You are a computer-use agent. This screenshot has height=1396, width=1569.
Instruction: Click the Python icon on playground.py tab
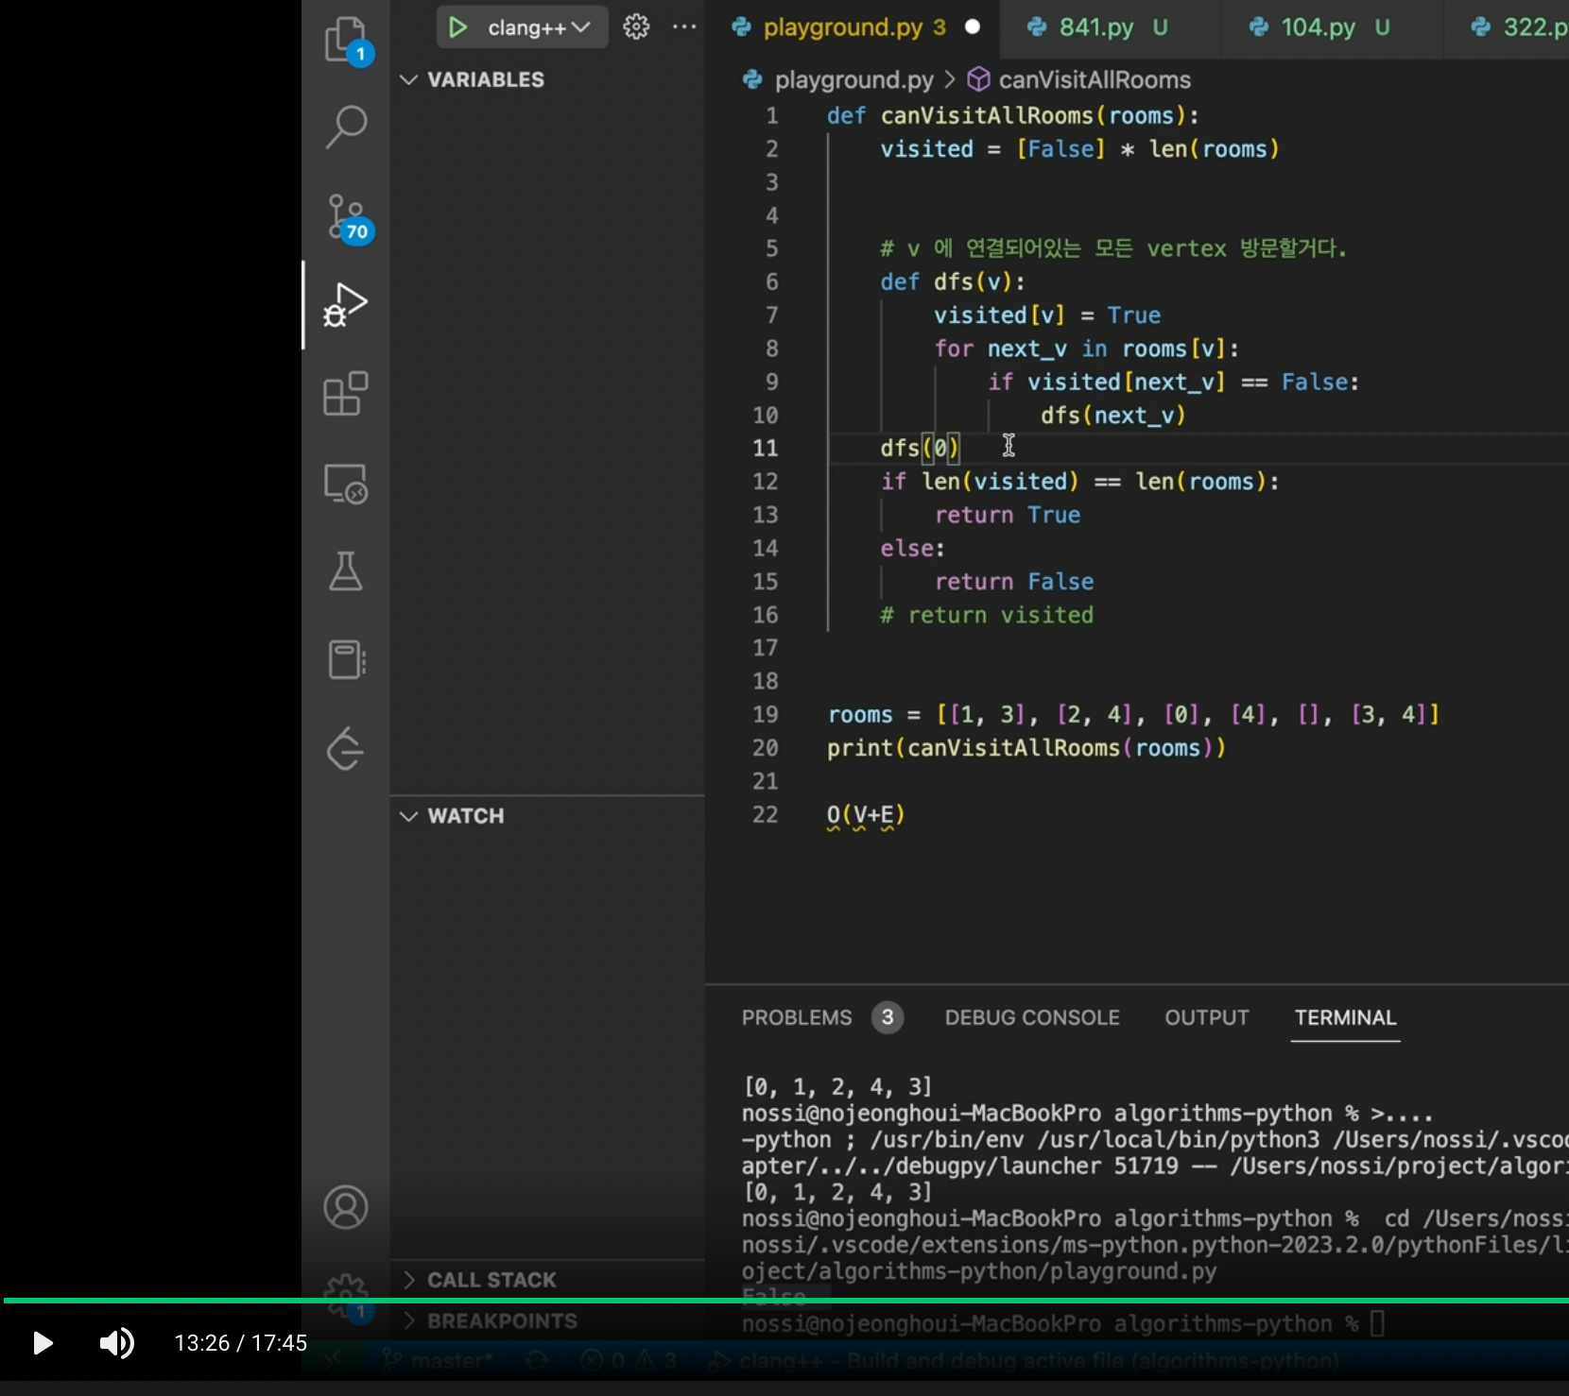tap(742, 27)
